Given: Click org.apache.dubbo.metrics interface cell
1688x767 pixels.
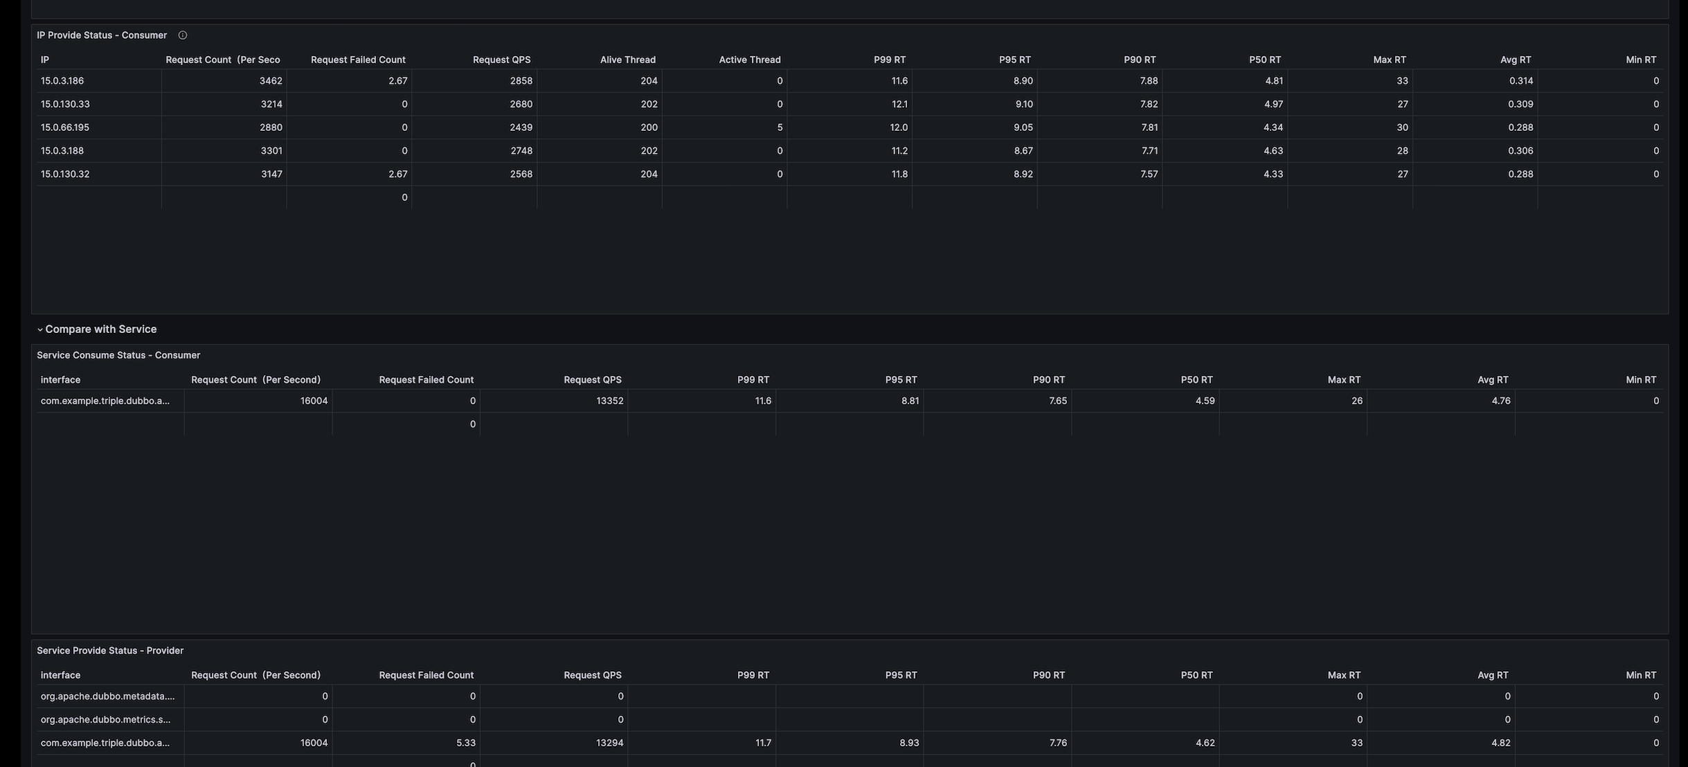Looking at the screenshot, I should pyautogui.click(x=105, y=720).
